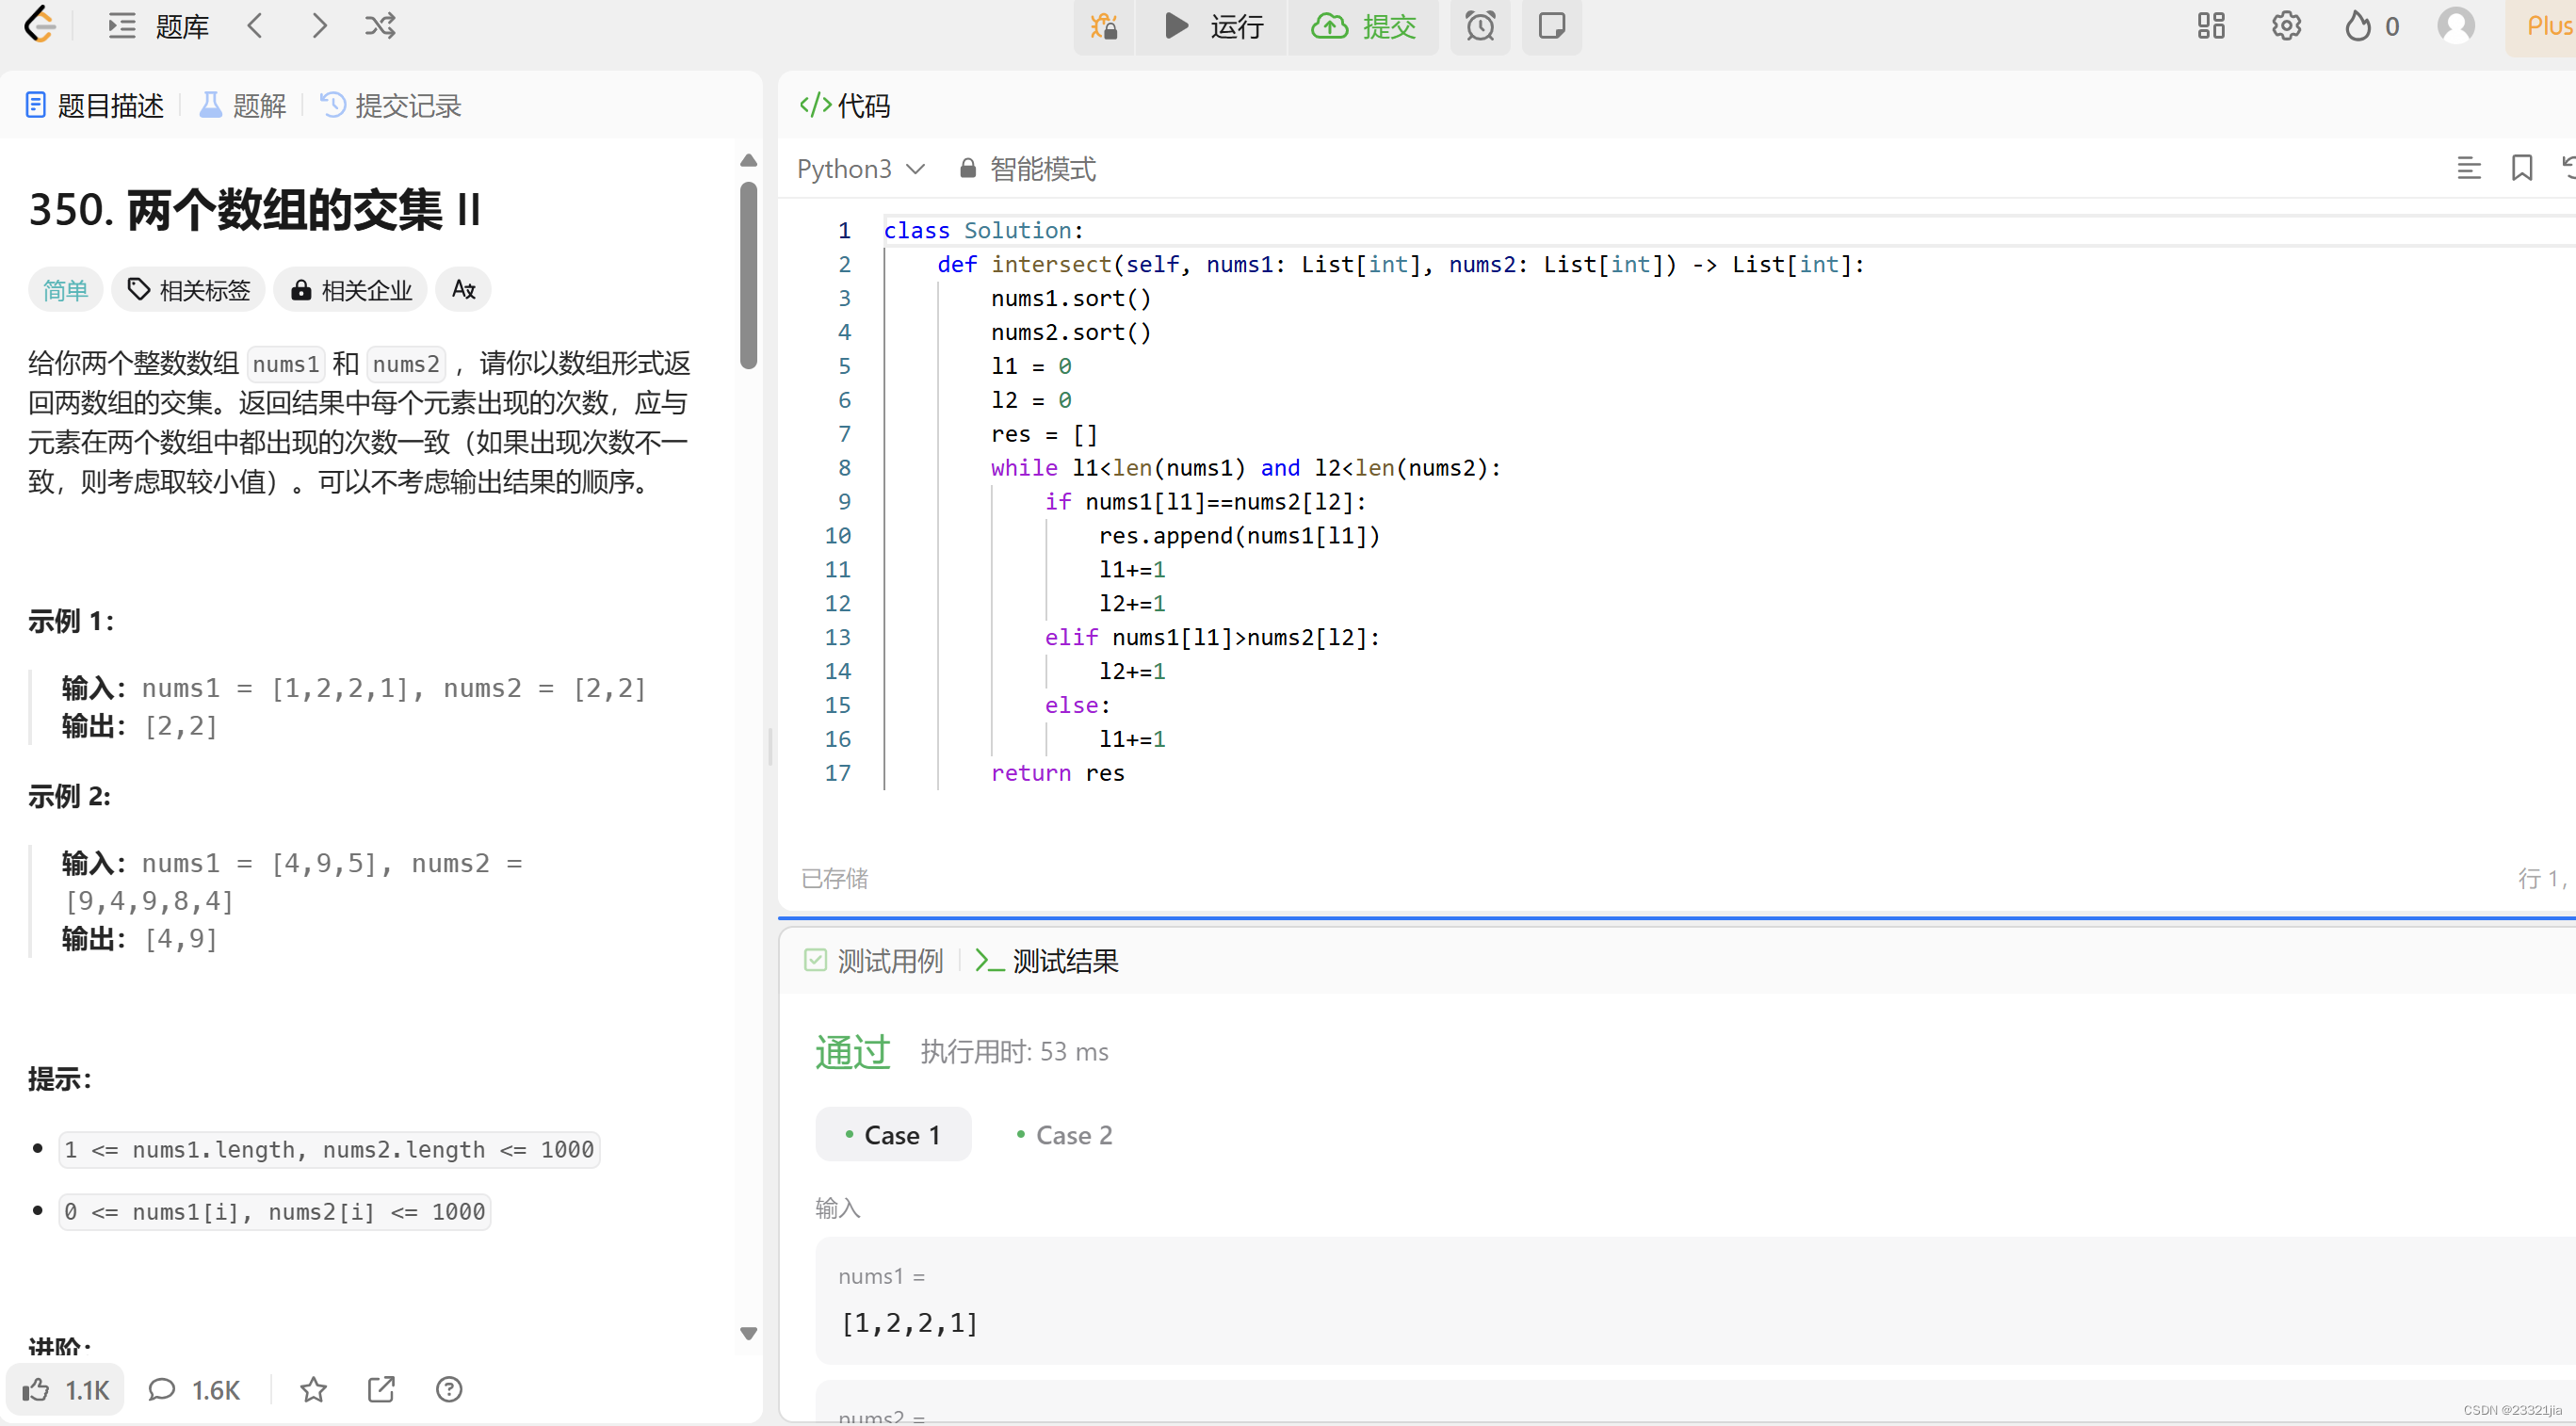Click description scrollbar up arrow

(748, 161)
